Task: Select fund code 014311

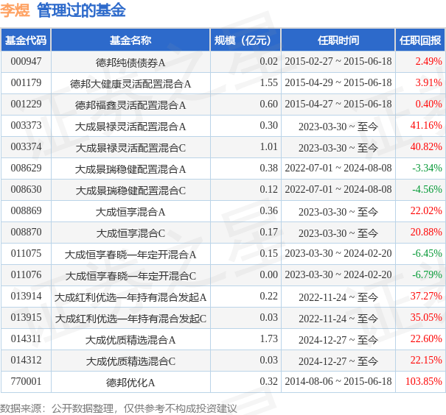Action: [x=26, y=338]
